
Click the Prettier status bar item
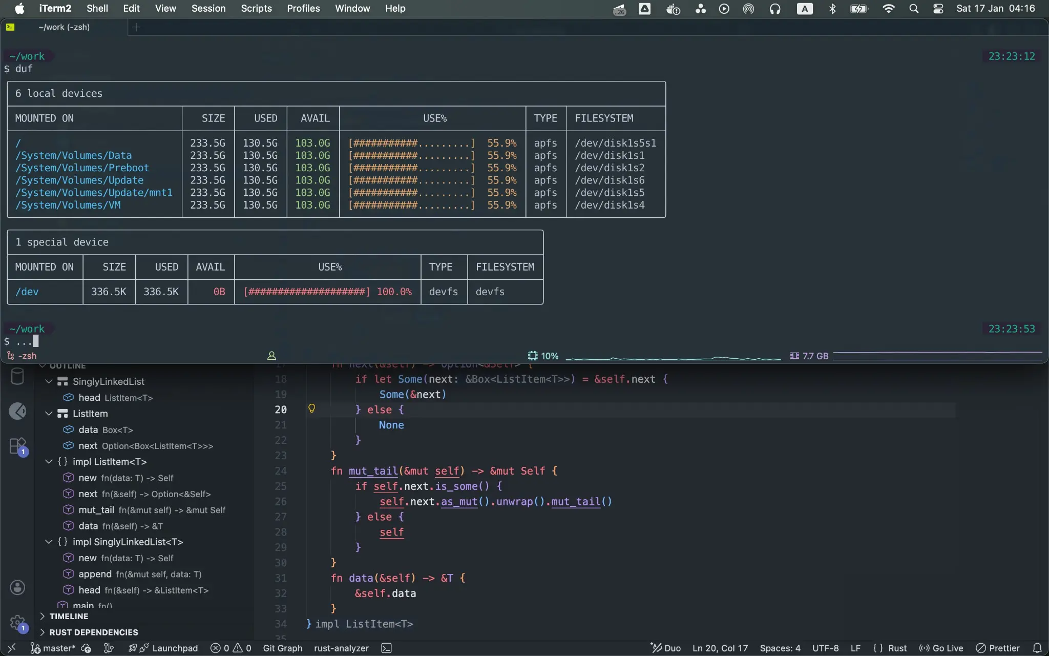click(998, 648)
